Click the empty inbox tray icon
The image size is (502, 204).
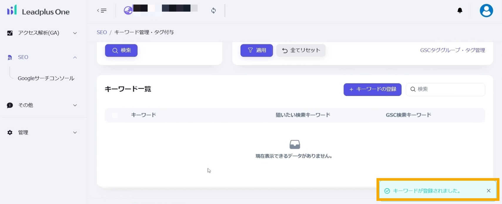click(294, 144)
